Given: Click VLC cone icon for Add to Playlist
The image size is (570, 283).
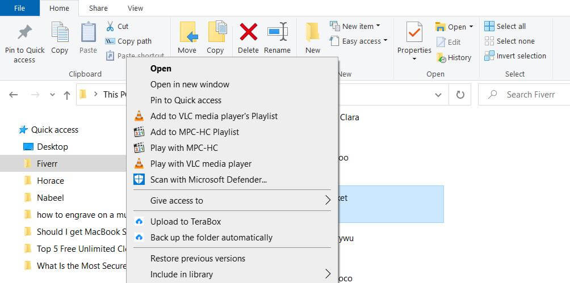Looking at the screenshot, I should click(x=139, y=116).
